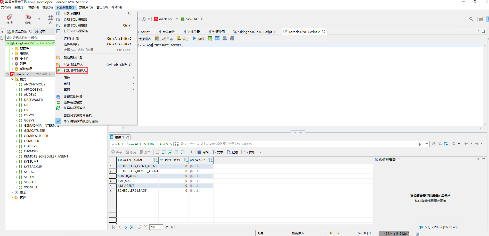Select SQL 脚本另存为 menu entry
Screen dimensions: 489x236
75,70
